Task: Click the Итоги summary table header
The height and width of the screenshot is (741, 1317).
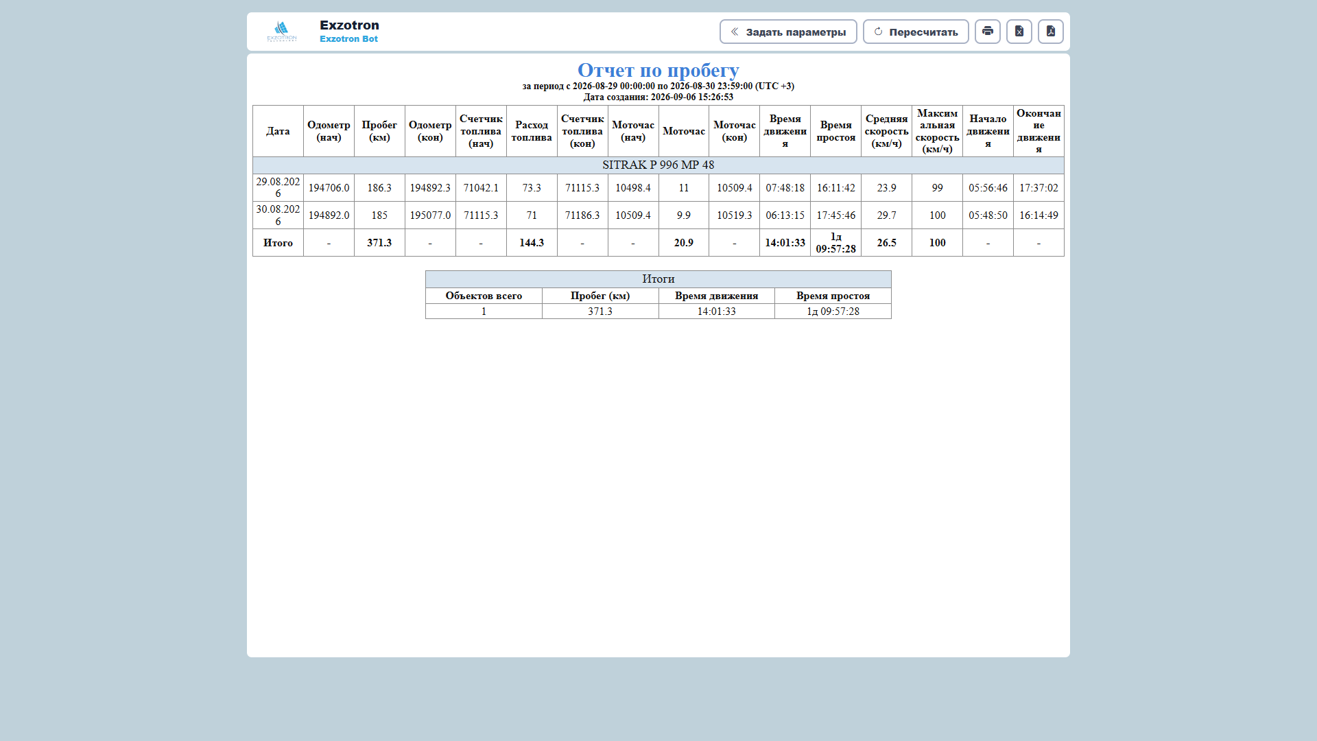Action: [658, 279]
